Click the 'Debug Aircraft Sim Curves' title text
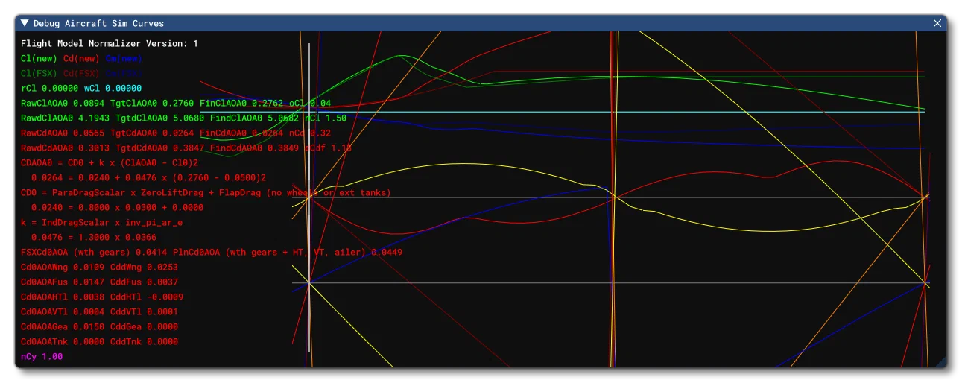Viewport: 962px width, 383px height. pos(98,24)
